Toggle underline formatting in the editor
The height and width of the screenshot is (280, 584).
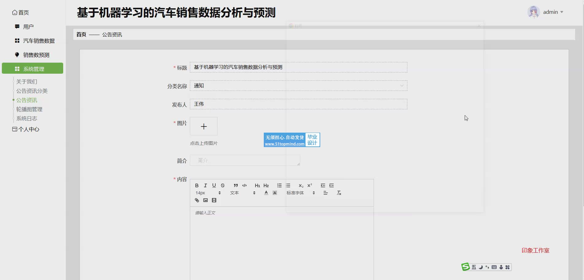[x=214, y=185]
